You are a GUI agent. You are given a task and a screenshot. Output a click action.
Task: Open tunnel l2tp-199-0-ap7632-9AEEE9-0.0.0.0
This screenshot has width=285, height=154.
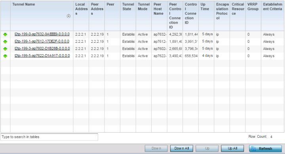[42, 34]
